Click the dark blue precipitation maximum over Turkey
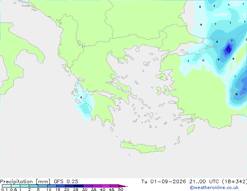247x191 pixels. tap(228, 50)
